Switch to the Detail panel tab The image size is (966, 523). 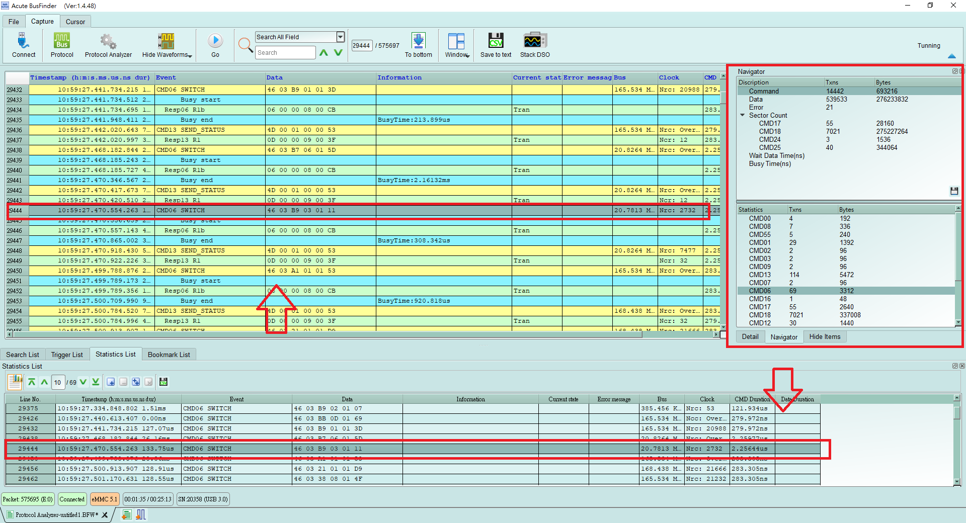(x=750, y=337)
